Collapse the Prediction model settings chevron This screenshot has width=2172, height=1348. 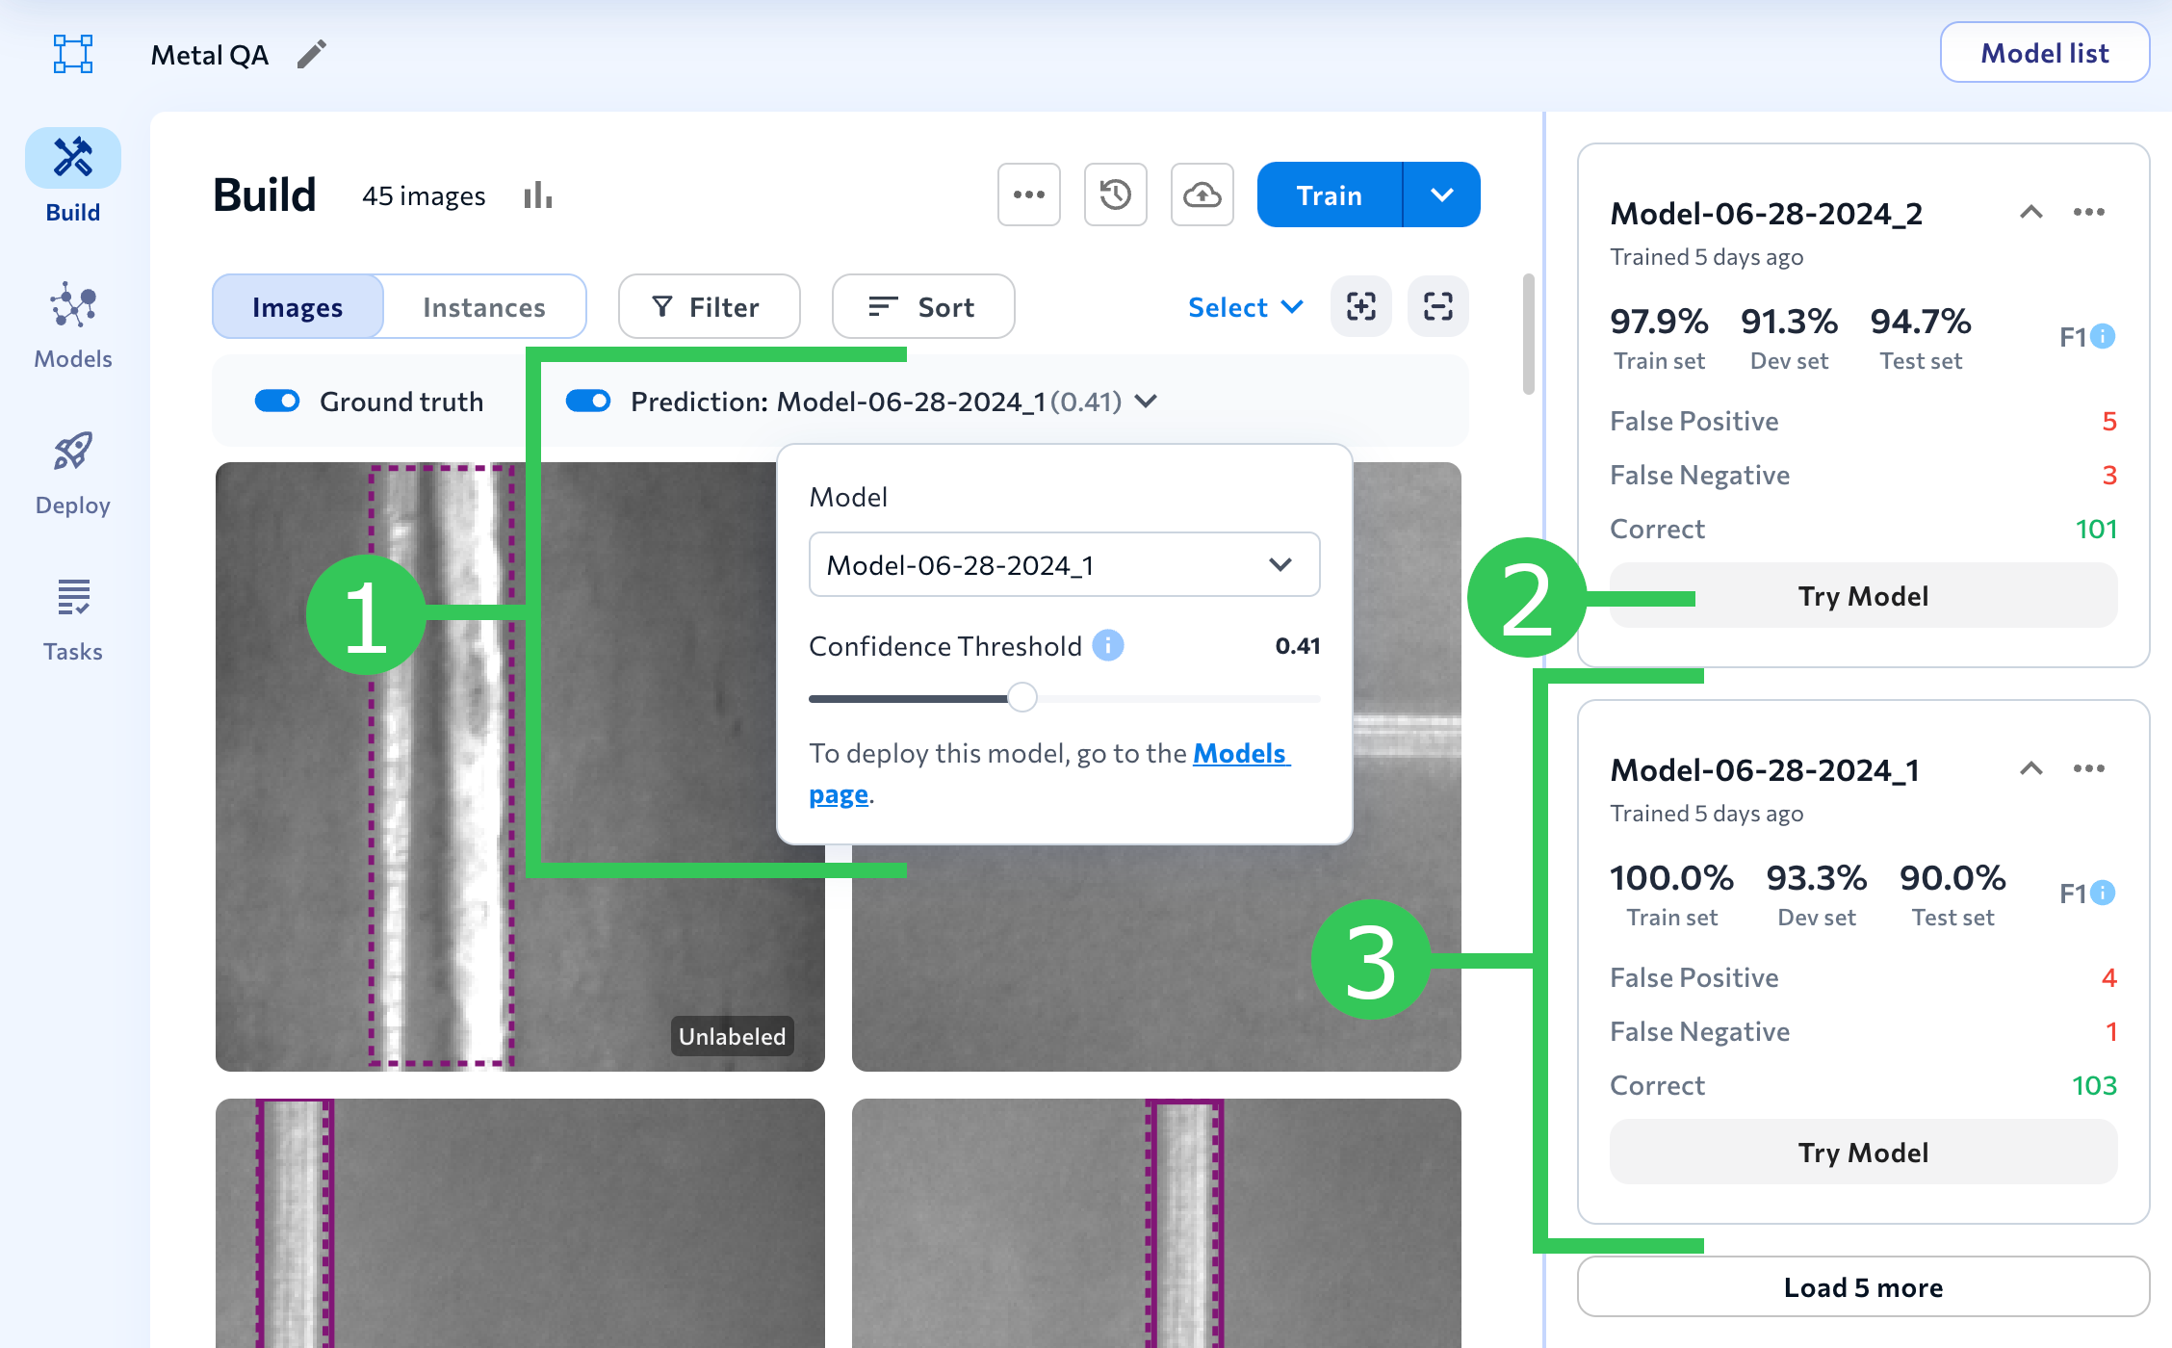1146,401
